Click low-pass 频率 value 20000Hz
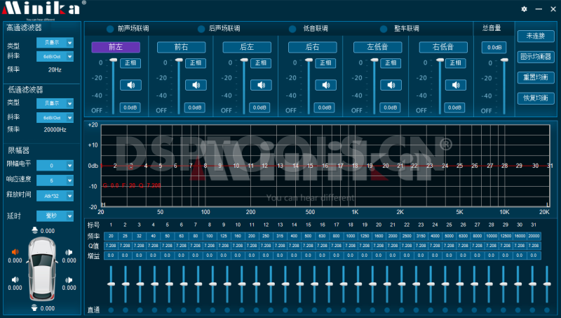This screenshot has height=318, width=561. (55, 130)
